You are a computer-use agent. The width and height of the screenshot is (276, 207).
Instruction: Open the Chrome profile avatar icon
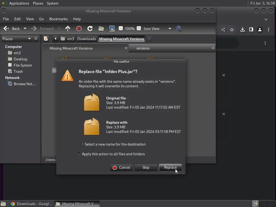[260, 30]
